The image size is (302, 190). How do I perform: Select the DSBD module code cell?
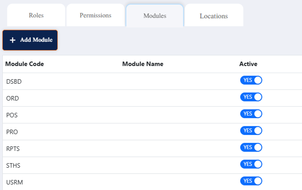14,82
